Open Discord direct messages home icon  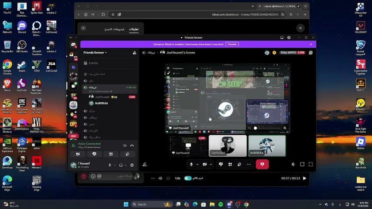73,44
